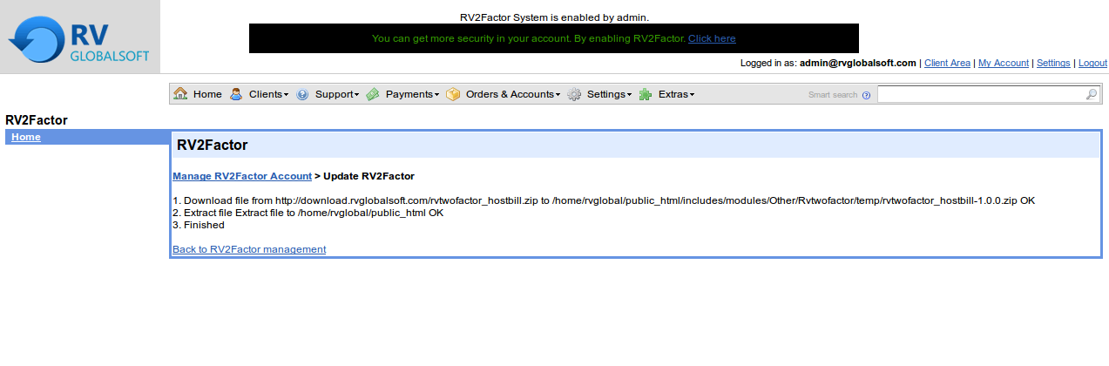Click the admin@rvglobalsoft.com email text
Screen dimensions: 1109x366
858,63
